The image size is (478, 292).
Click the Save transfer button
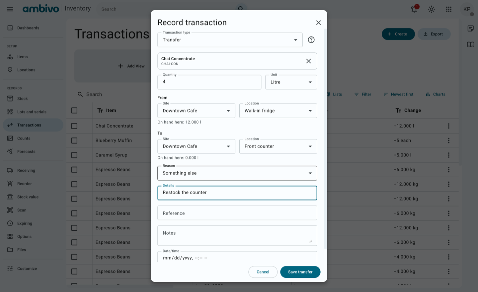300,272
